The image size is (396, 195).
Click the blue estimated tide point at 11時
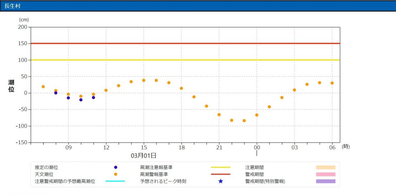tap(94, 97)
